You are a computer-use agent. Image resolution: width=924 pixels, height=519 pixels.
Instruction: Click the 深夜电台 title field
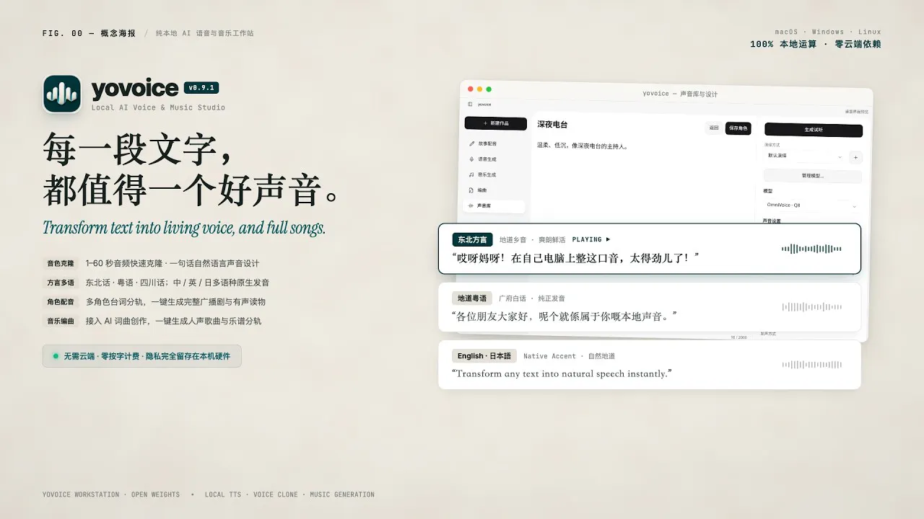(x=552, y=125)
